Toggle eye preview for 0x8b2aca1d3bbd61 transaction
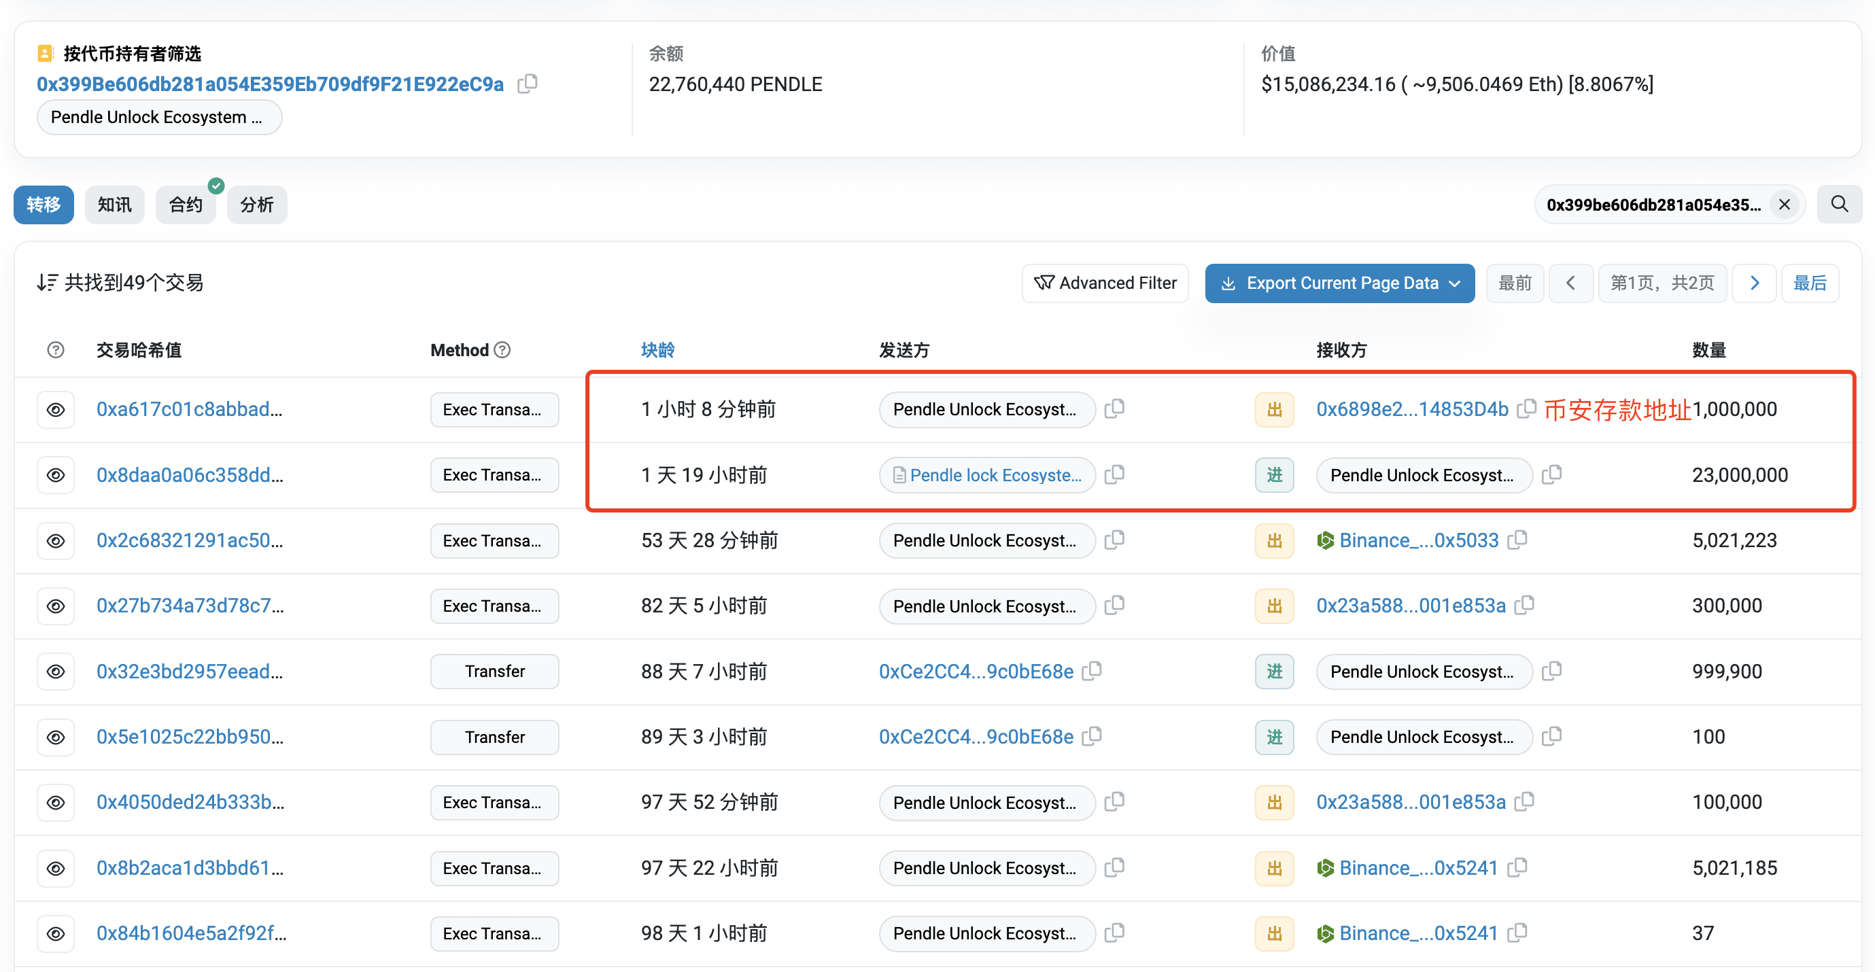 [x=56, y=868]
